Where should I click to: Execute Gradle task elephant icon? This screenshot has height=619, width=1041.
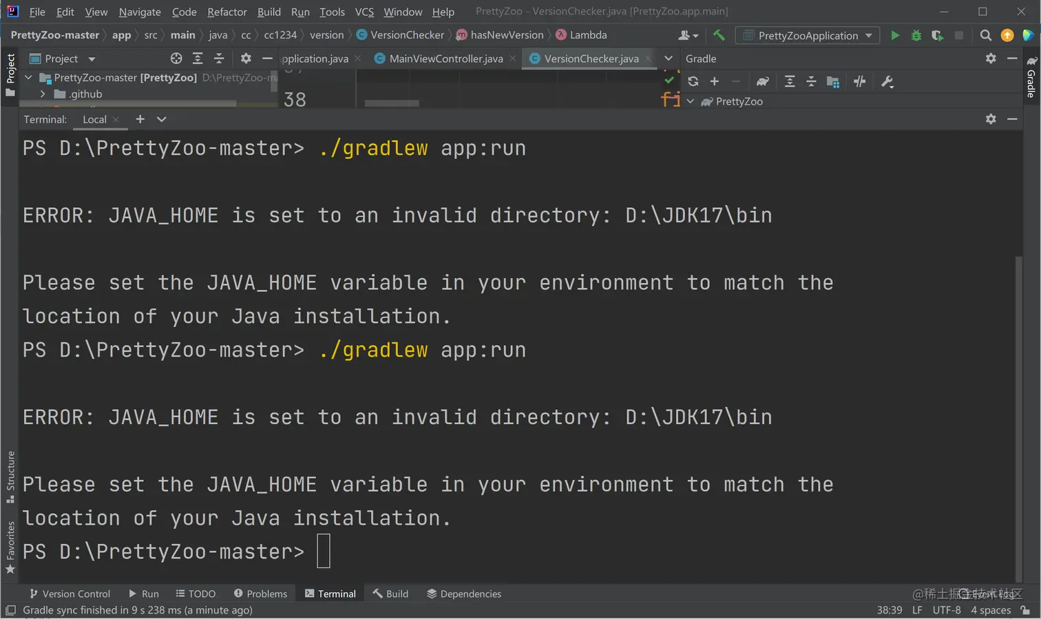click(x=763, y=81)
